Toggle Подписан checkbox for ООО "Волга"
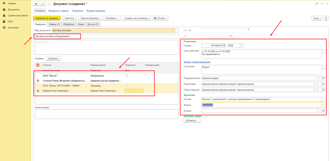Image resolution: width=330 pixels, height=161 pixels. (126, 85)
